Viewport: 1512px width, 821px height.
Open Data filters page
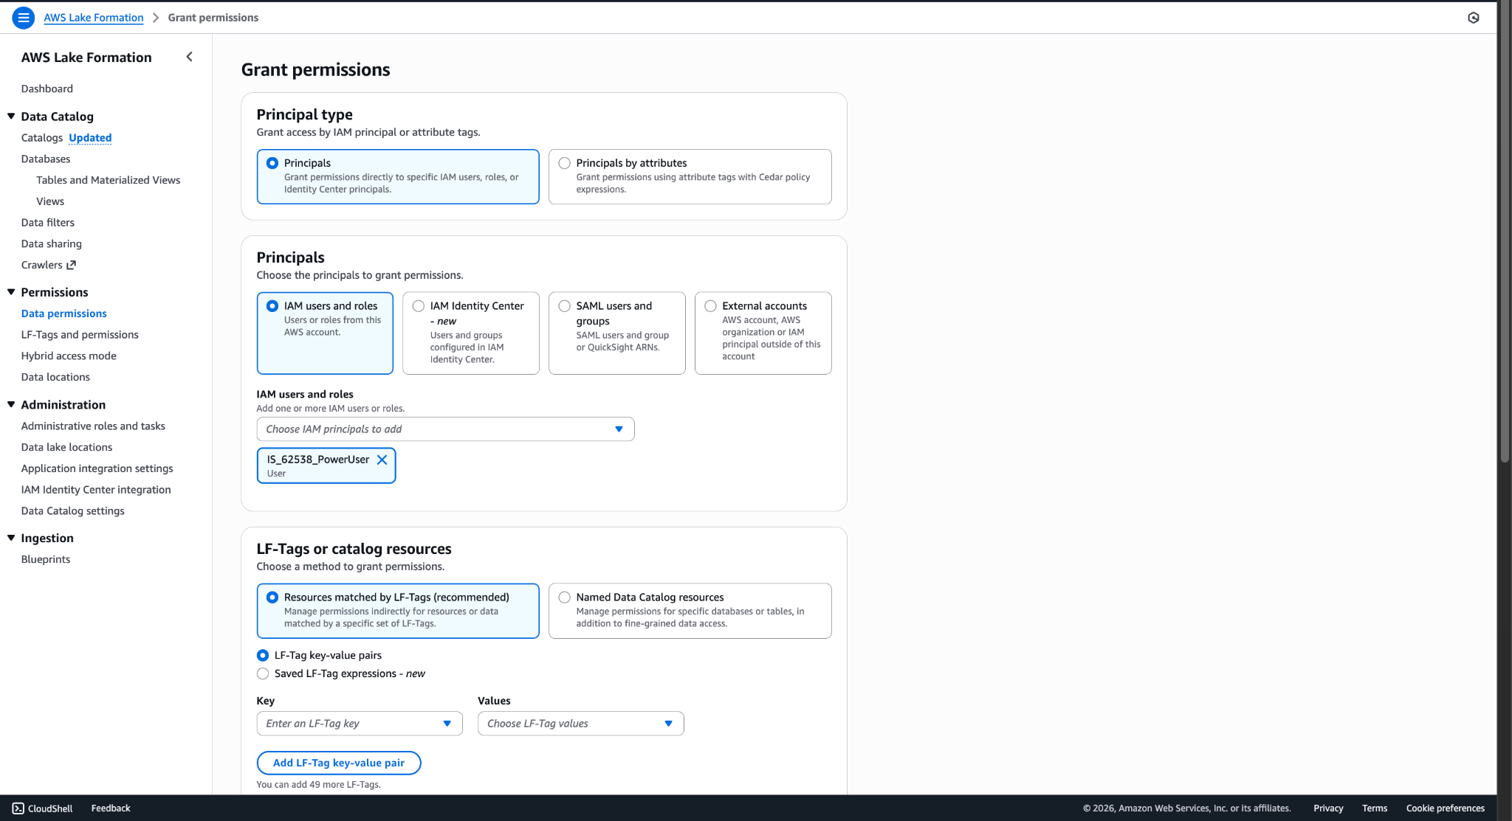48,223
